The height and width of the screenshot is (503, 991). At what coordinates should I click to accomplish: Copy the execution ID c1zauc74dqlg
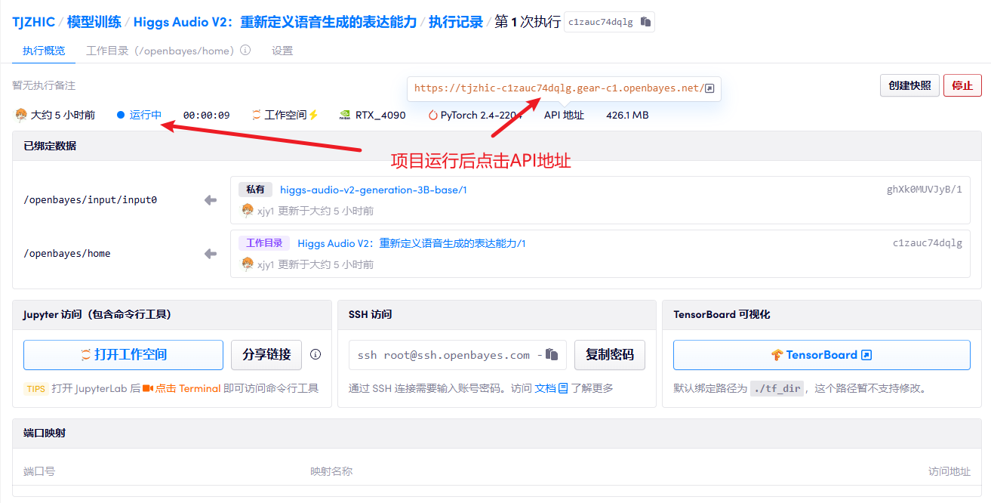click(x=645, y=22)
